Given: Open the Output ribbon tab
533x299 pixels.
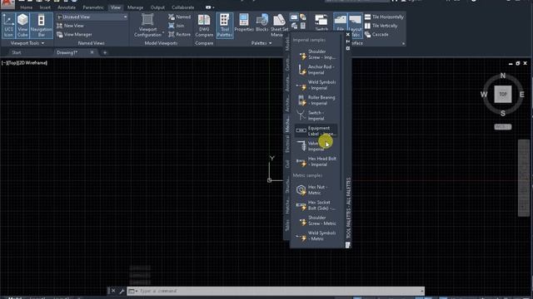Looking at the screenshot, I should [x=157, y=7].
